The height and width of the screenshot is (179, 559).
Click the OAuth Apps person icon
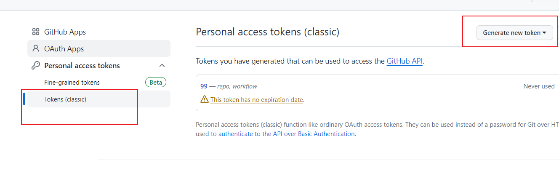coord(36,49)
